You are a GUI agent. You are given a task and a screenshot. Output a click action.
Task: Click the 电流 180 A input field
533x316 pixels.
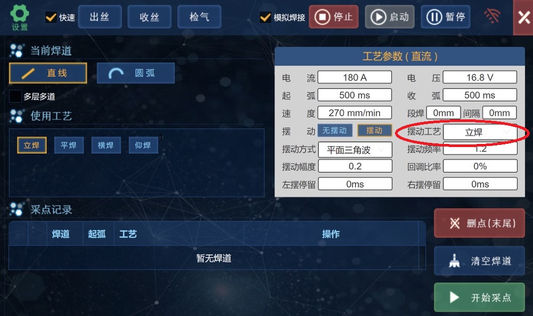[354, 77]
